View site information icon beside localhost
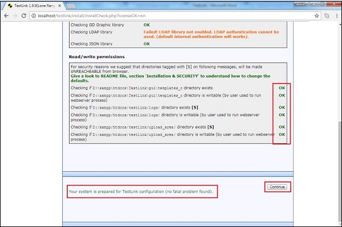 pyautogui.click(x=34, y=16)
